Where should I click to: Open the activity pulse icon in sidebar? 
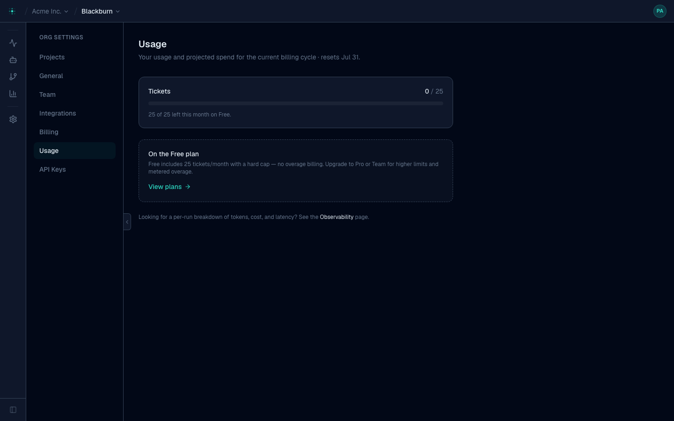click(13, 43)
